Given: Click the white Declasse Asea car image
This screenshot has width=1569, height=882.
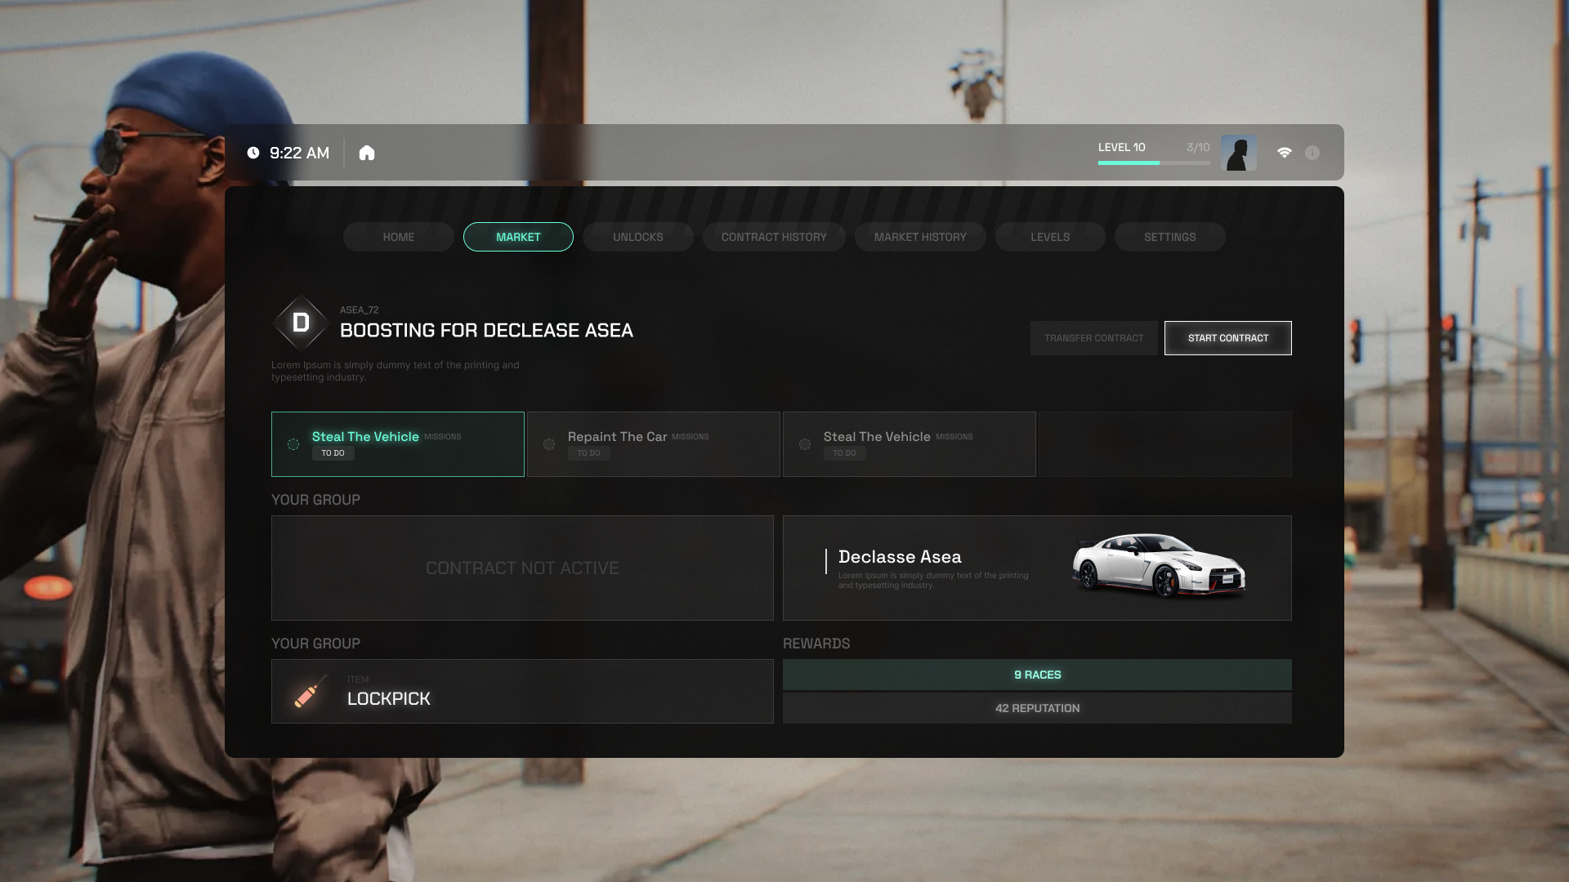Looking at the screenshot, I should (1158, 565).
